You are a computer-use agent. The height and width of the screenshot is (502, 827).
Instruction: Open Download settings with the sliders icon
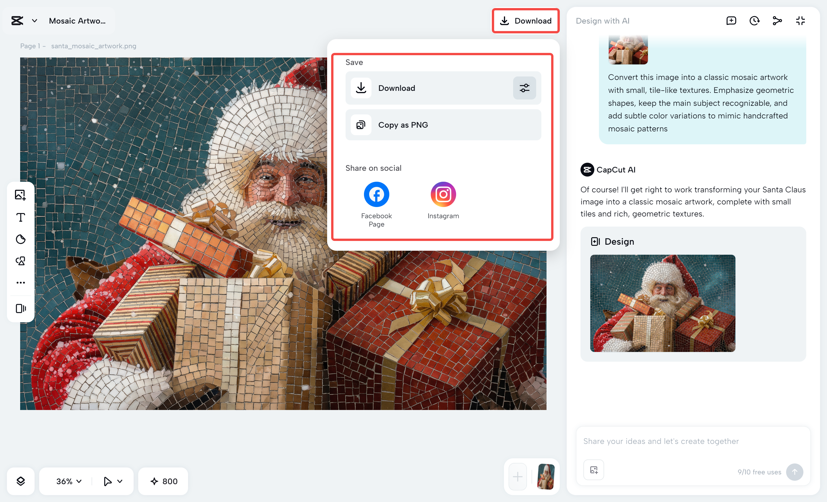[524, 88]
